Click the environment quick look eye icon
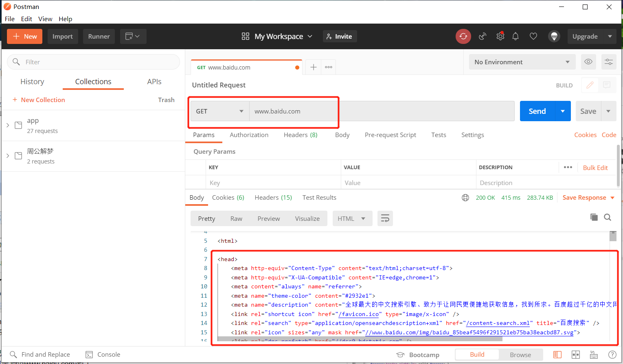623x364 pixels. pos(588,62)
